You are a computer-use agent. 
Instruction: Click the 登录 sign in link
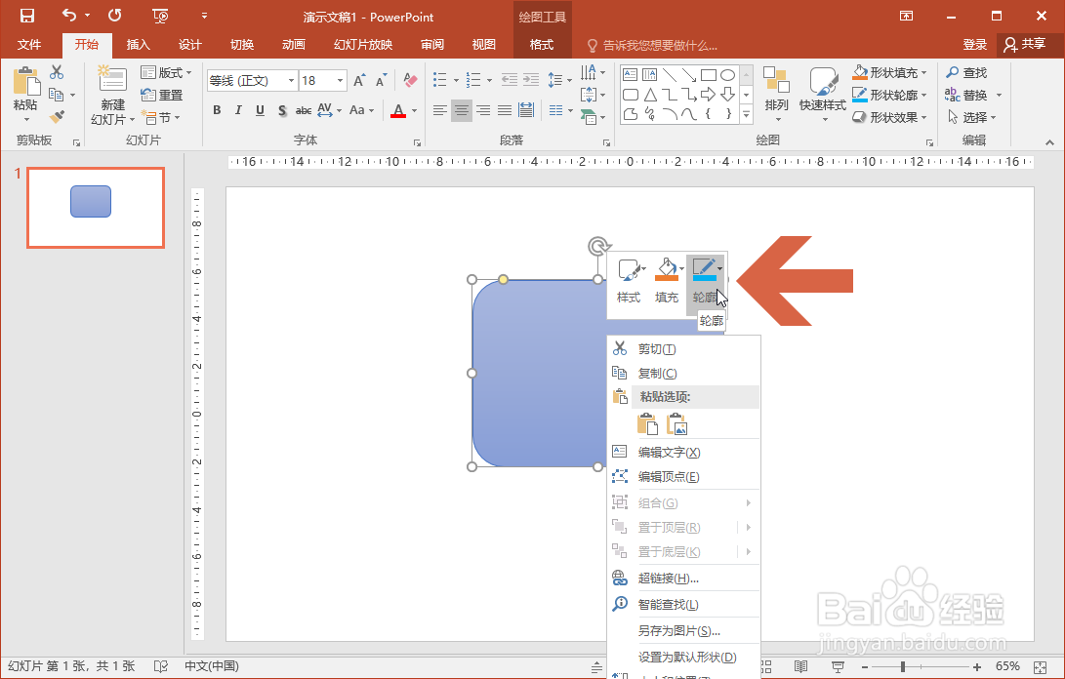[974, 45]
